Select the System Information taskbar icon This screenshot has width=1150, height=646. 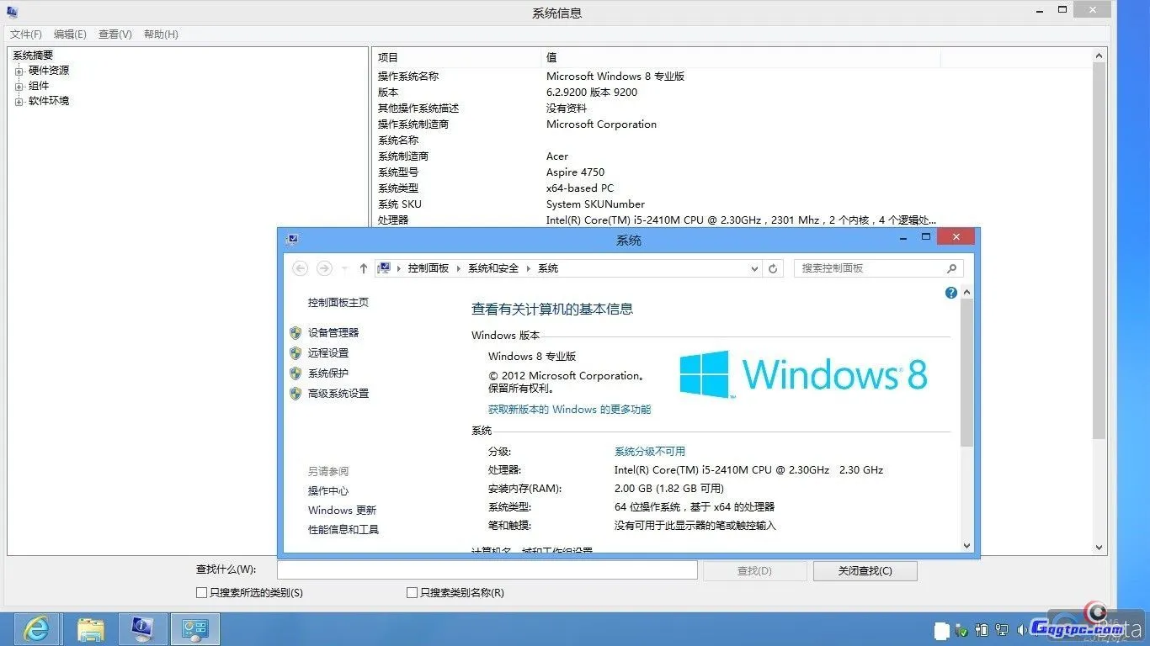[x=142, y=628]
